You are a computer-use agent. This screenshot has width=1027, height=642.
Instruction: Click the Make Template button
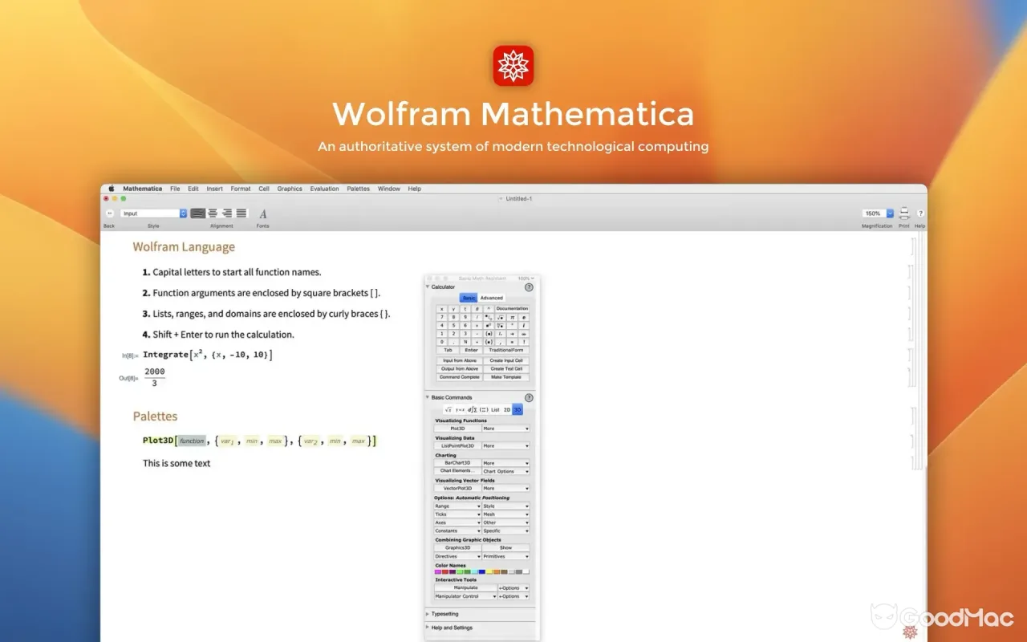click(x=506, y=377)
